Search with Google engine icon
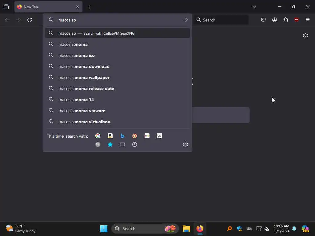315x236 pixels. point(98,136)
